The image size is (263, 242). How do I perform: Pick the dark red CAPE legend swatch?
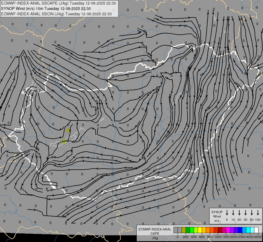pos(220,230)
